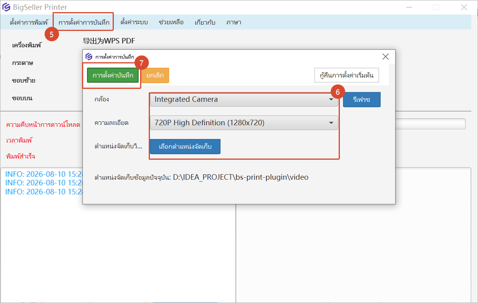Click the second INFO log entry
Image resolution: width=478 pixels, height=303 pixels.
click(44, 182)
